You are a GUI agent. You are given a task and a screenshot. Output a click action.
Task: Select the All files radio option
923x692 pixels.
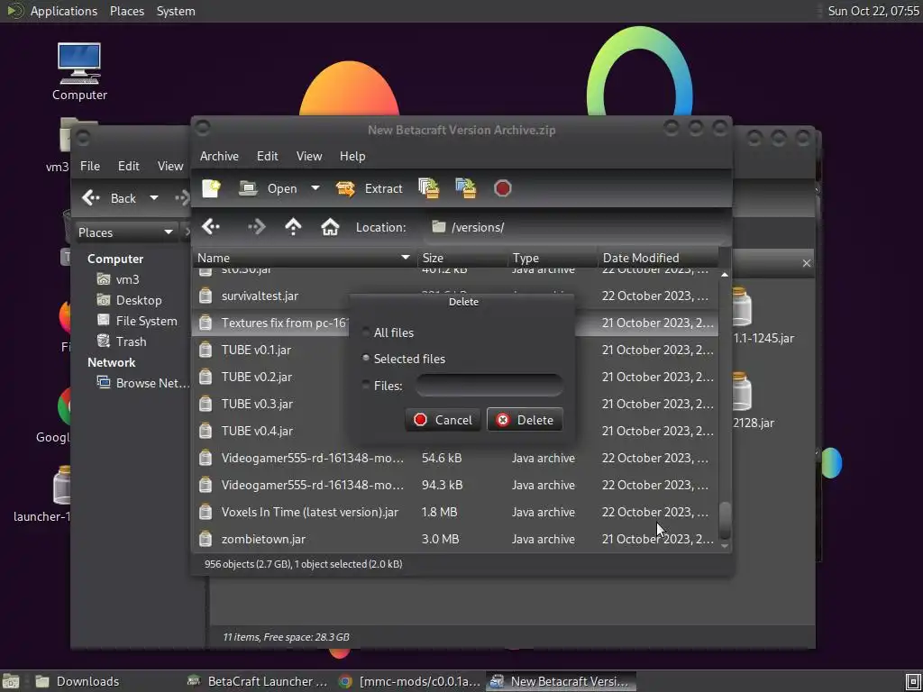388,332
